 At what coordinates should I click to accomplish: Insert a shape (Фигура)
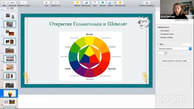tap(103, 3)
